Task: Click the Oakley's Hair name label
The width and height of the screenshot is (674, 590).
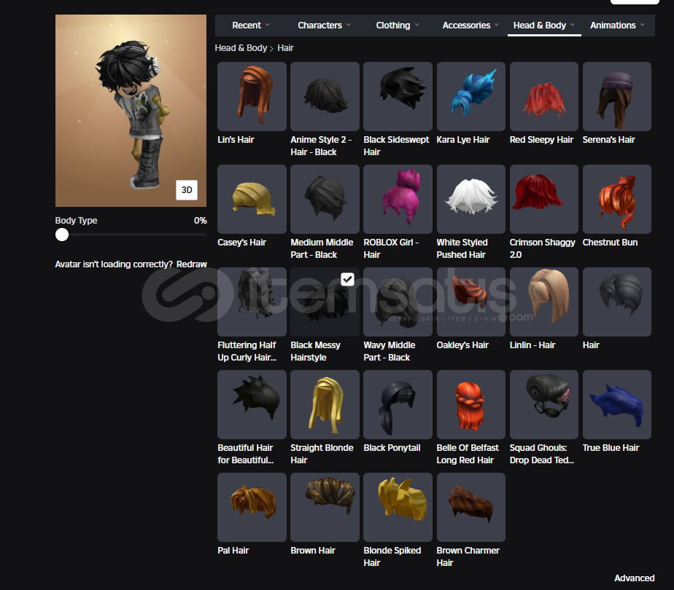Action: [x=462, y=345]
